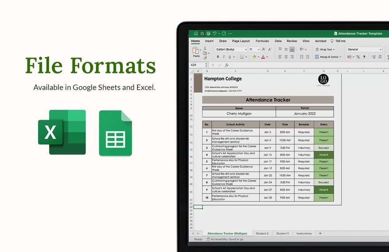Click the Paste clipboard icon
Viewport: 389px width, 252px height.
pyautogui.click(x=196, y=51)
